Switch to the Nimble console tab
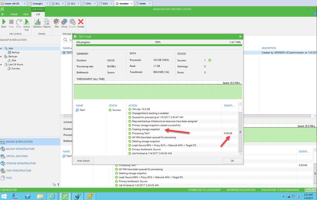 pyautogui.click(x=142, y=4)
